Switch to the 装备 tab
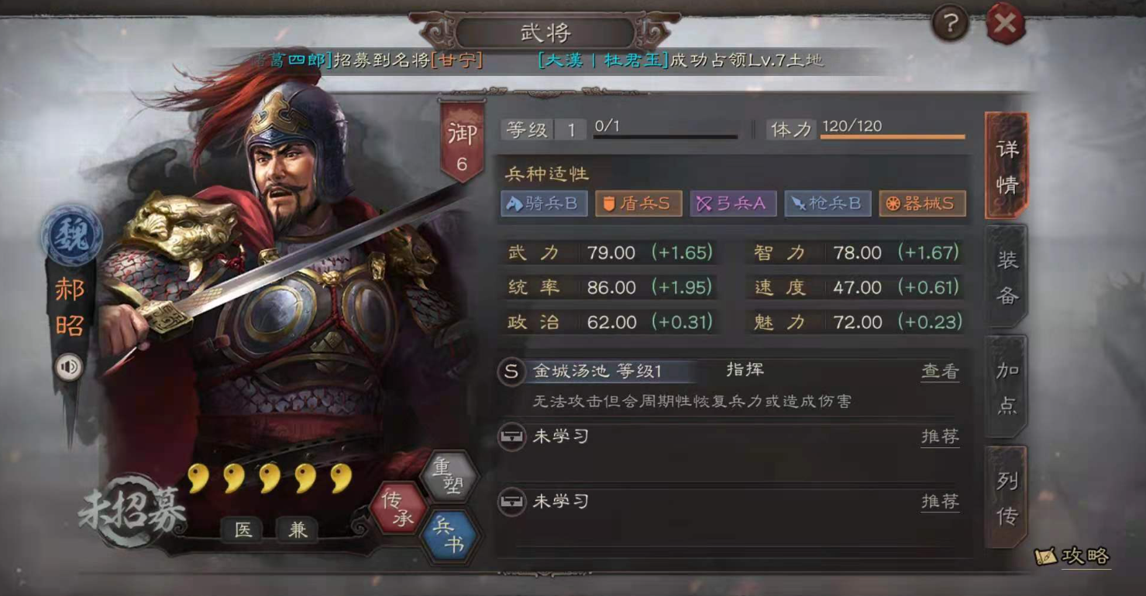This screenshot has width=1146, height=596. [1007, 277]
